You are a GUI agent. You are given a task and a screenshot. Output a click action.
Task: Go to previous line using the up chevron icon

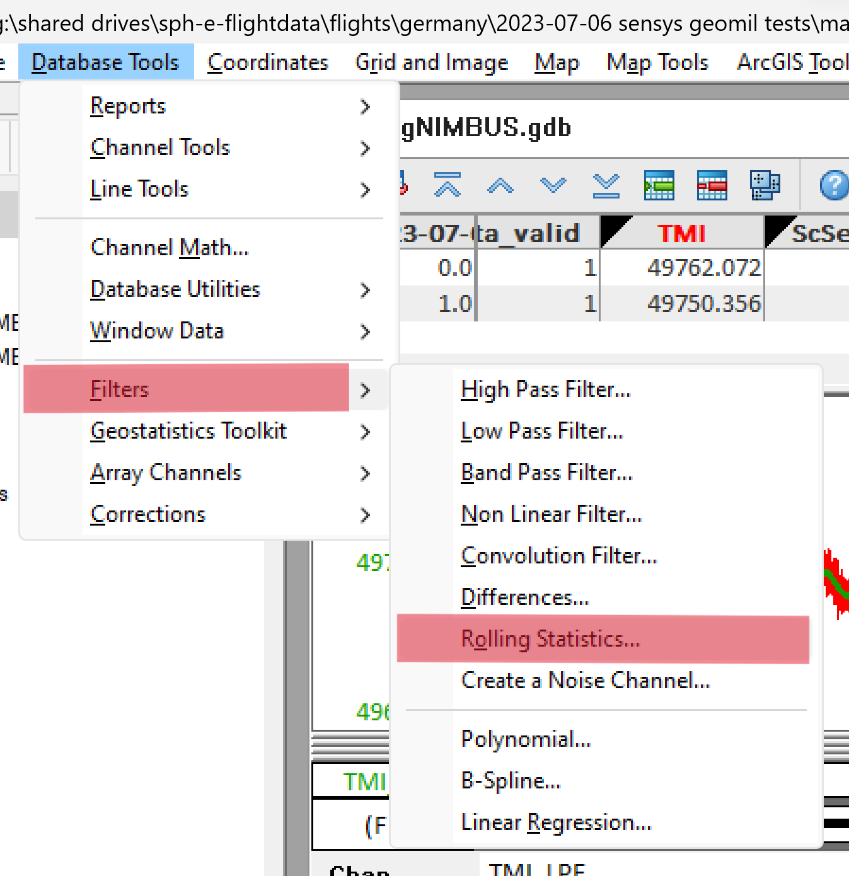[500, 185]
